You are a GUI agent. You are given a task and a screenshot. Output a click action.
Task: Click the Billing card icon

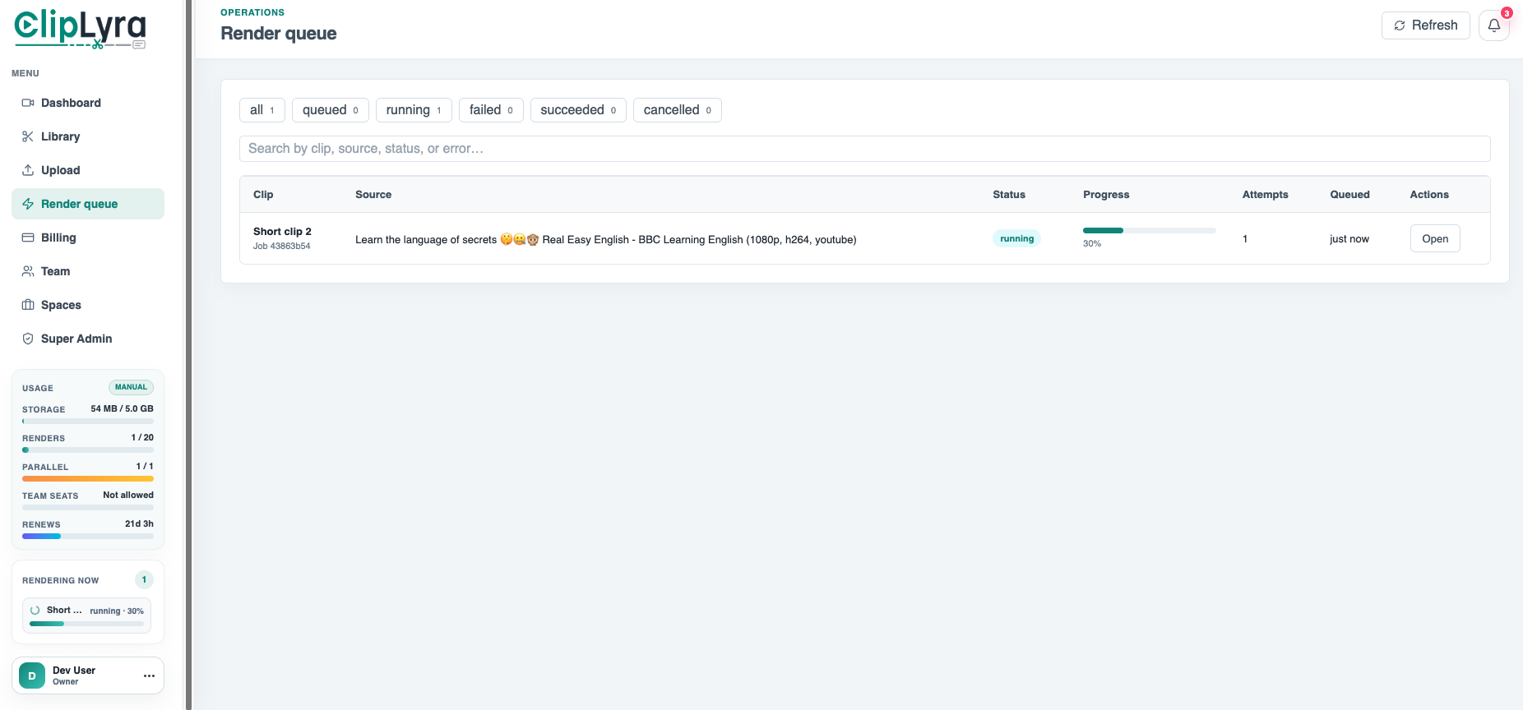click(x=28, y=237)
